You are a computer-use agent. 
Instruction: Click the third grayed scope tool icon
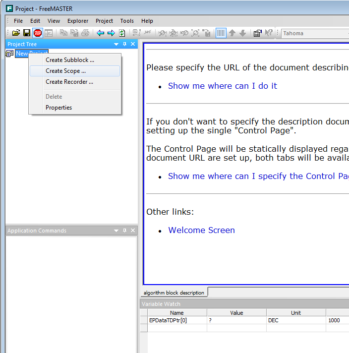tap(184, 33)
